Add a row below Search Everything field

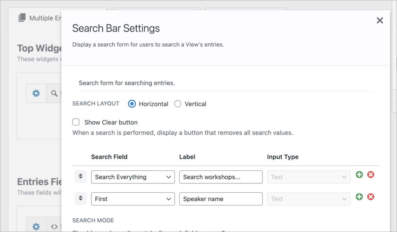coord(359,175)
